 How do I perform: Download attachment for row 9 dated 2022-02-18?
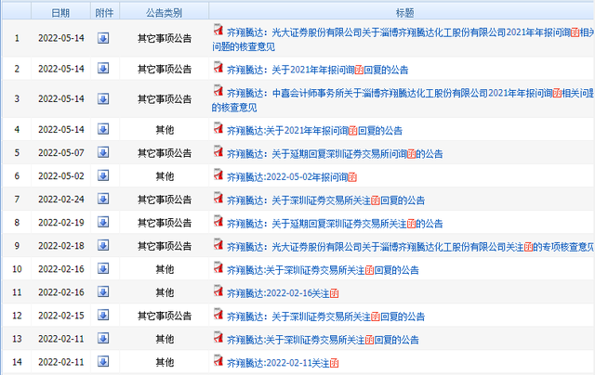point(103,245)
